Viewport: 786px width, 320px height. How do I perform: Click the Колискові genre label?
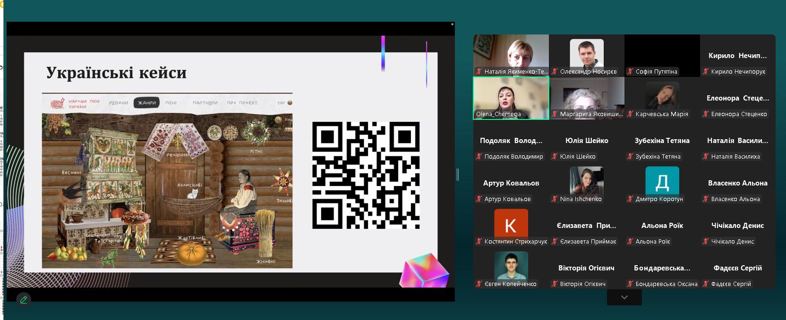190,185
